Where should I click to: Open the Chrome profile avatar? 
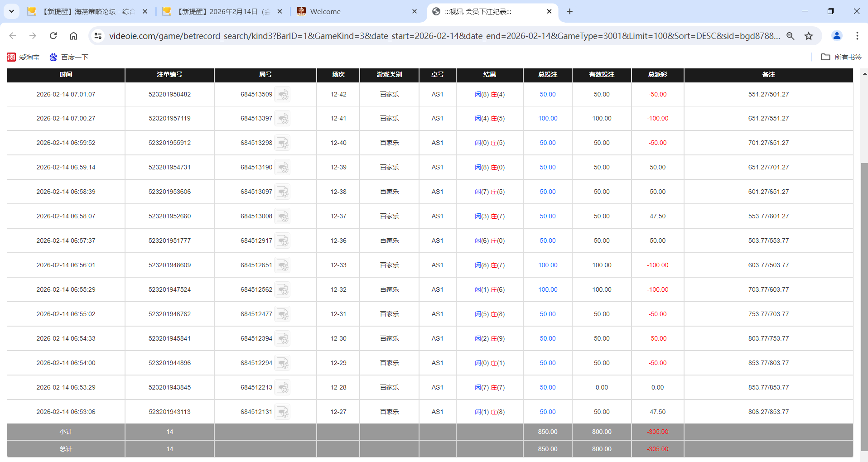point(837,36)
